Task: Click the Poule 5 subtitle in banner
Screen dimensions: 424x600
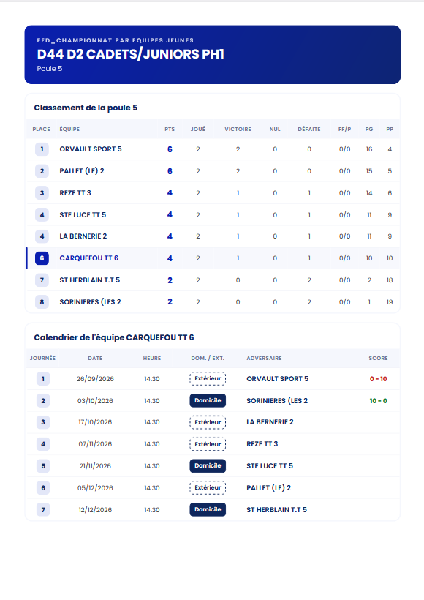Action: (49, 69)
